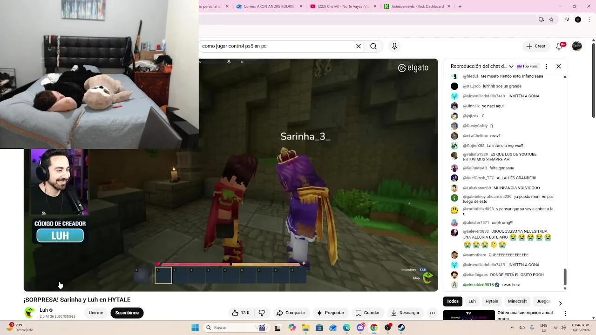
Task: Click the YouTube search magnifier button
Action: pos(373,46)
